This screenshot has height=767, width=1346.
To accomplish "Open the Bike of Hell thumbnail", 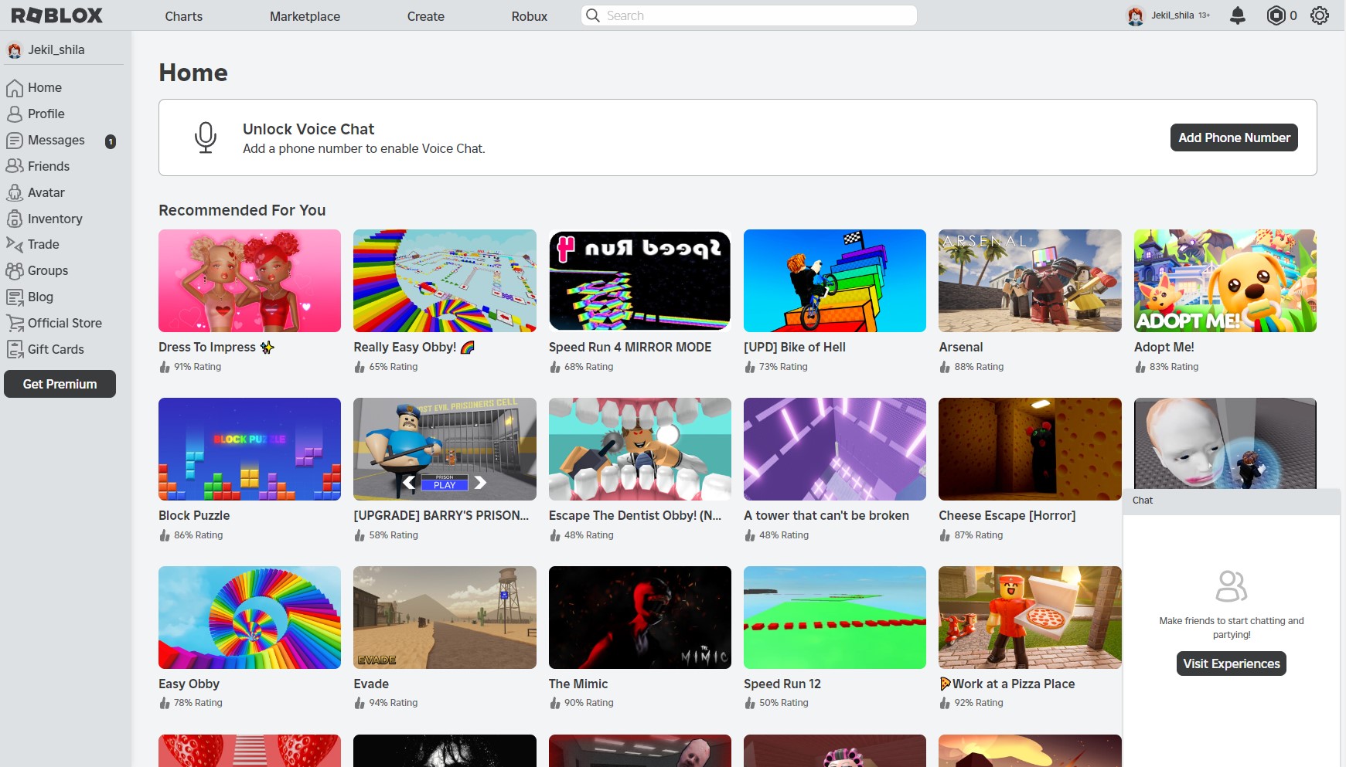I will click(x=835, y=280).
